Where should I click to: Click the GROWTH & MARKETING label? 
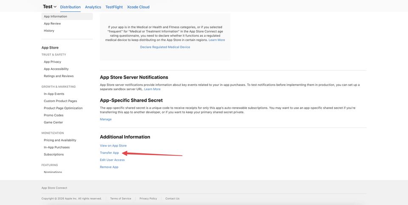(x=59, y=86)
